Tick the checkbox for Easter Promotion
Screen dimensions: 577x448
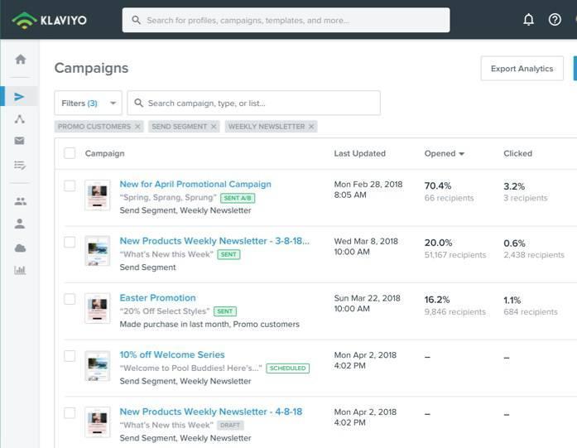coord(70,299)
